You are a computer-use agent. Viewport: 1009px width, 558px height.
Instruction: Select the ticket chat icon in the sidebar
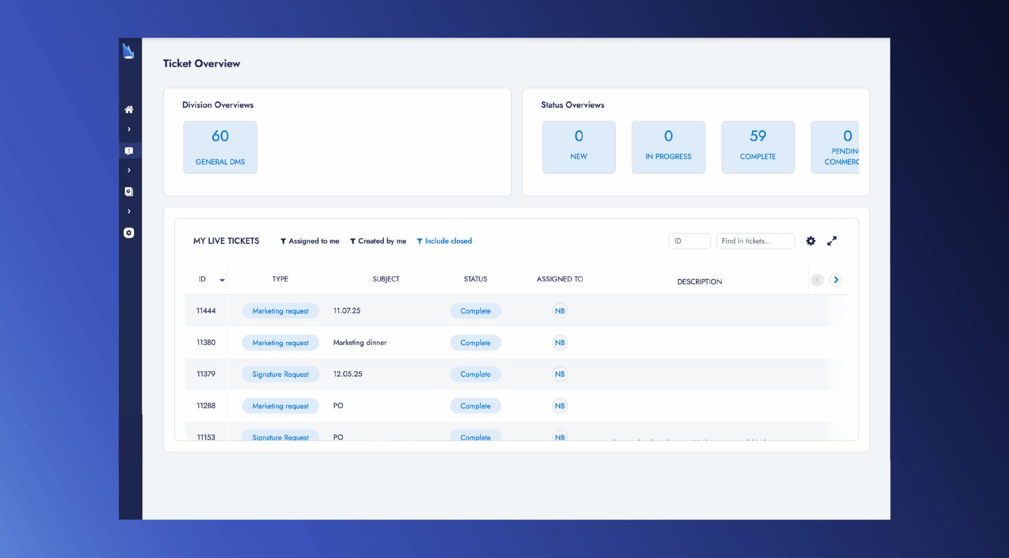pos(129,150)
